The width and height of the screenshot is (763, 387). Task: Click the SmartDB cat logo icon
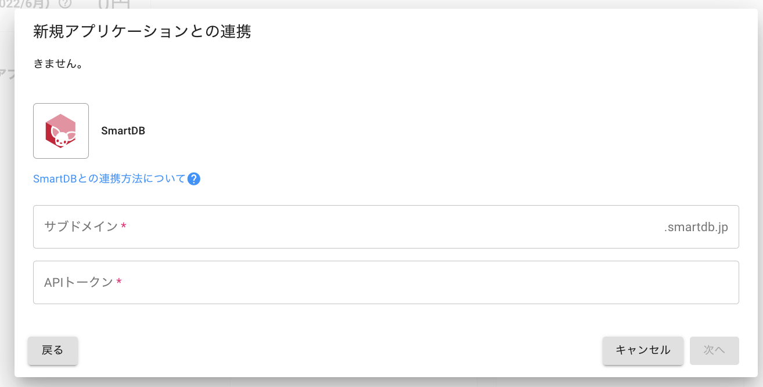tap(61, 131)
